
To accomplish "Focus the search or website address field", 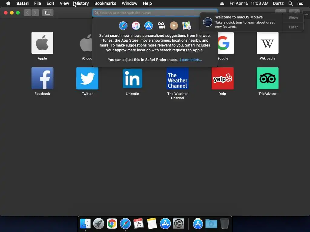I will [x=155, y=13].
